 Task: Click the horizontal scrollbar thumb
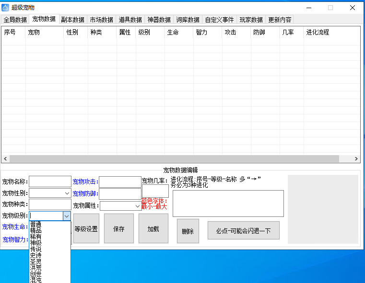pyautogui.click(x=174, y=158)
